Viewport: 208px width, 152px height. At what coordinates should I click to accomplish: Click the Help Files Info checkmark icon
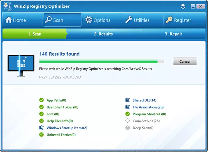[42, 121]
